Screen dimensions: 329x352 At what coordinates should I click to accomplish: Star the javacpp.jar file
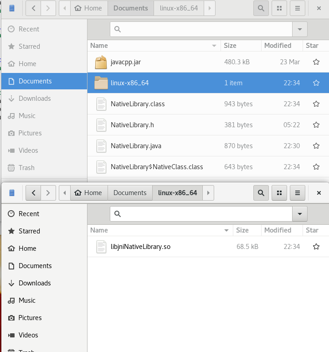(x=316, y=62)
